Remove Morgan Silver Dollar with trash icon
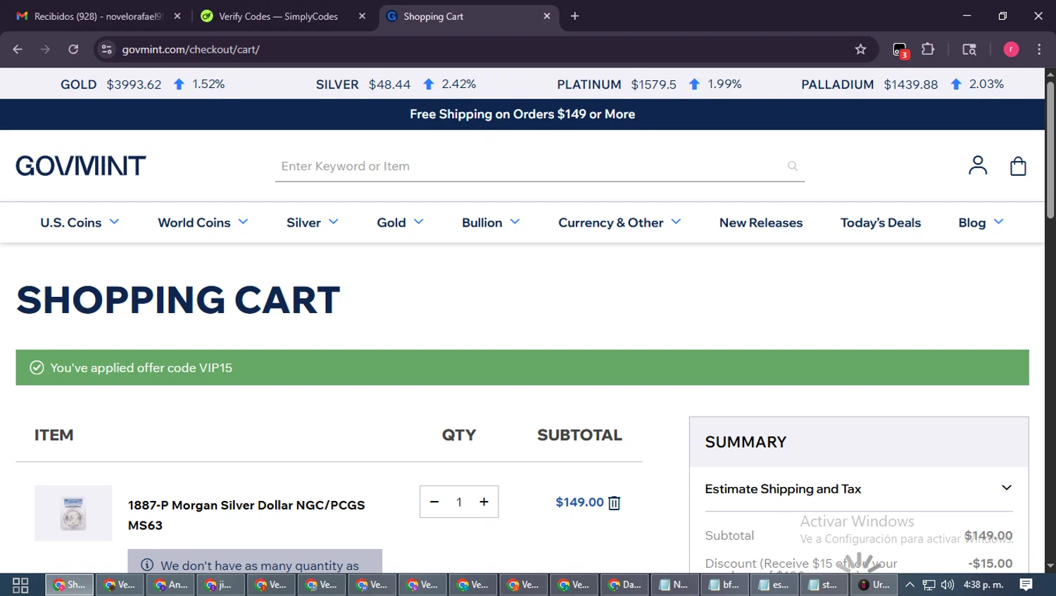Screen dimensions: 1056x596 click(614, 502)
